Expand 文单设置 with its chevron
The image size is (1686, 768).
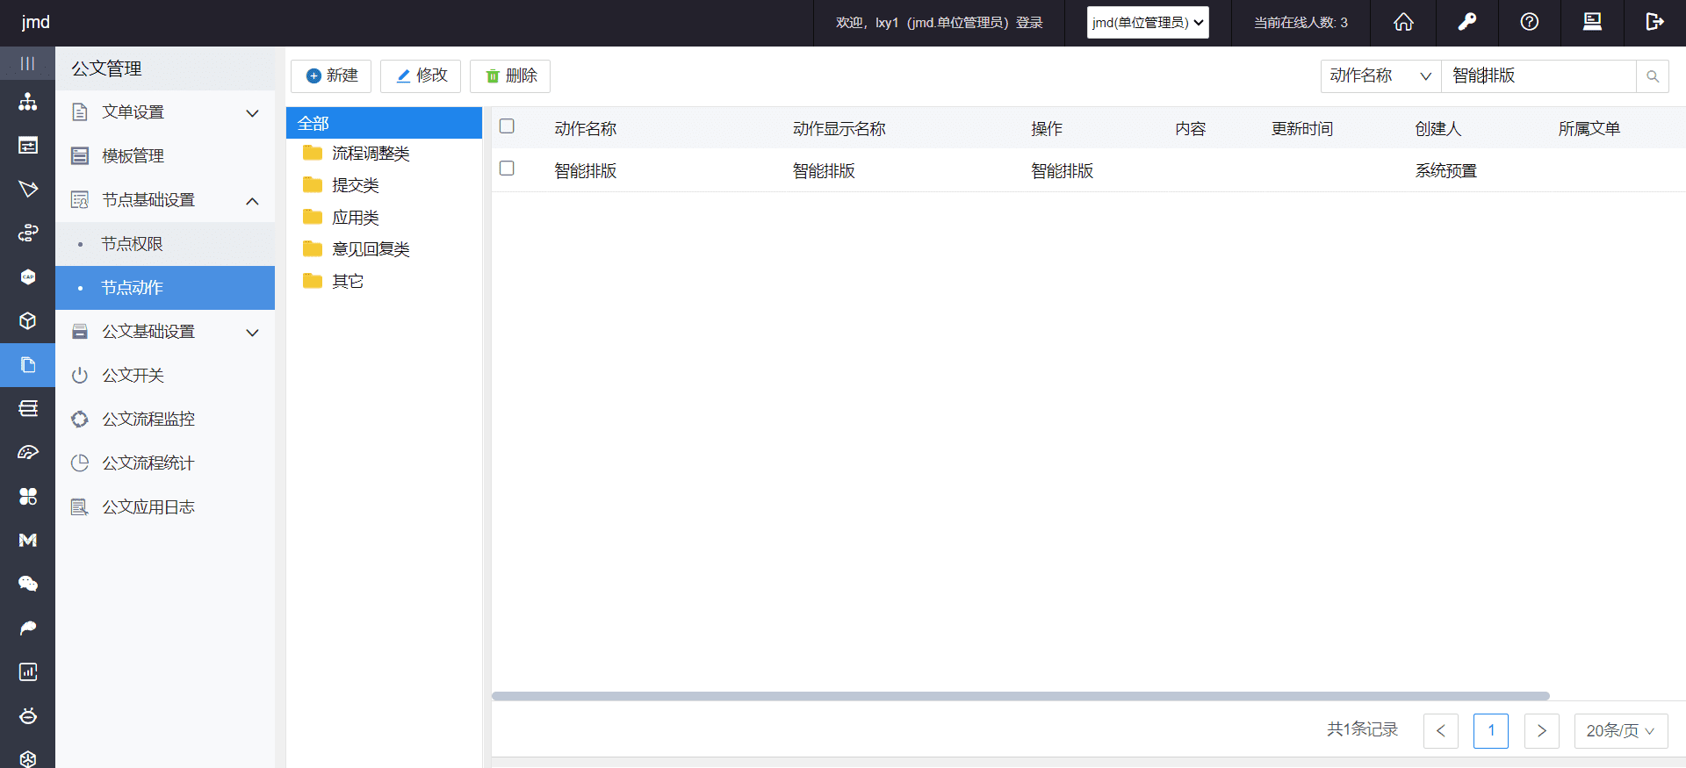point(252,112)
